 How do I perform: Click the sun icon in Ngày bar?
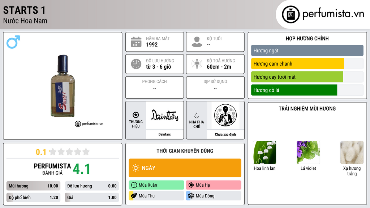tap(136, 168)
